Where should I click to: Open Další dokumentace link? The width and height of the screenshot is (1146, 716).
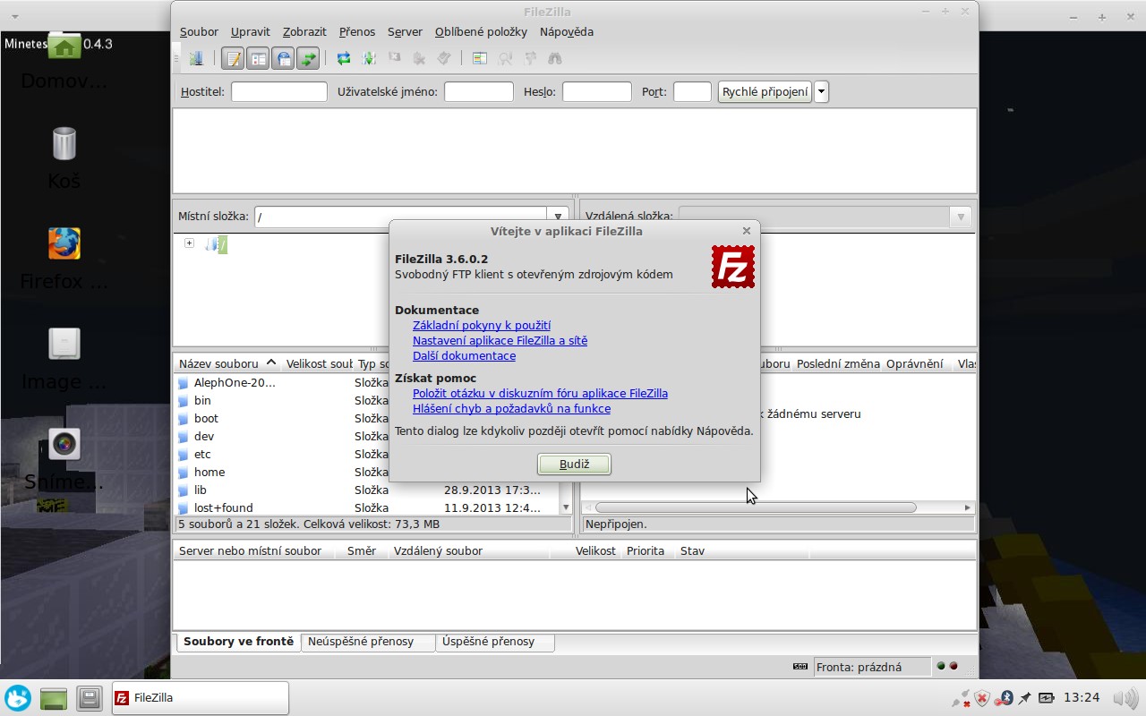(x=464, y=355)
